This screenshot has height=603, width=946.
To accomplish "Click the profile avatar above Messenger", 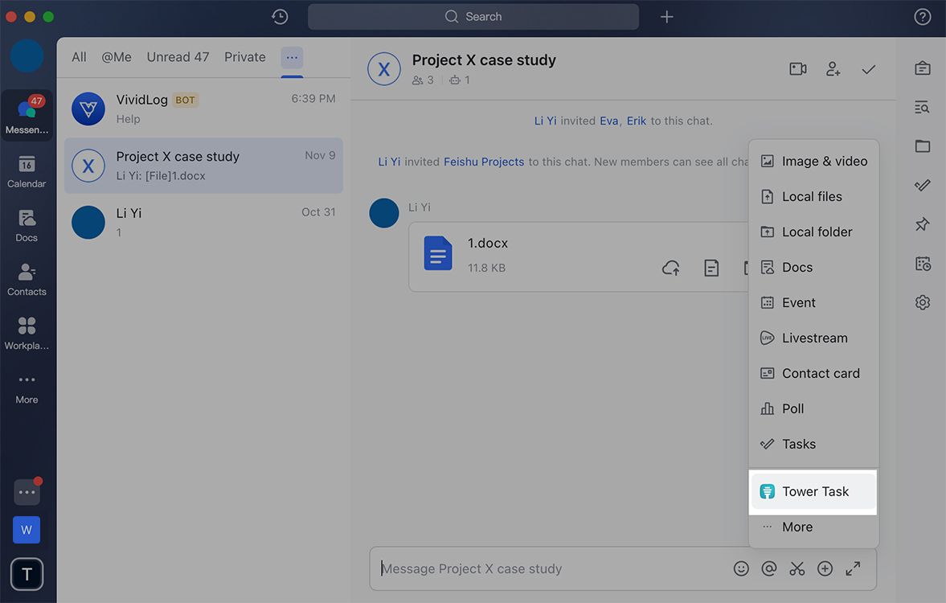I will click(x=27, y=56).
